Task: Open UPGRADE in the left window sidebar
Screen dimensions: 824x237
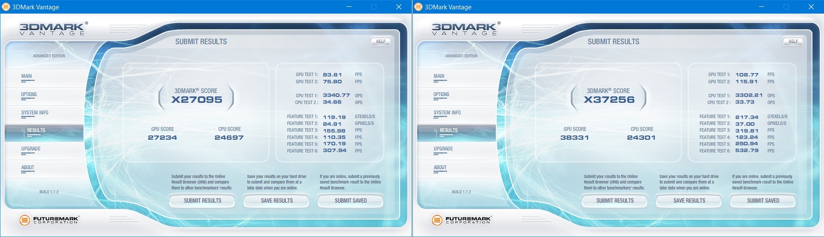Action: tap(31, 149)
